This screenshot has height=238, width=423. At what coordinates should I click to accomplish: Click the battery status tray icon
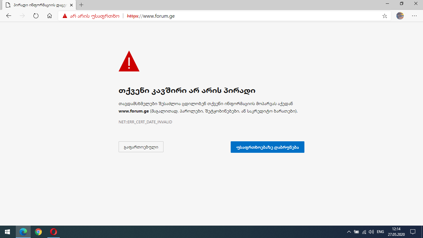356,232
